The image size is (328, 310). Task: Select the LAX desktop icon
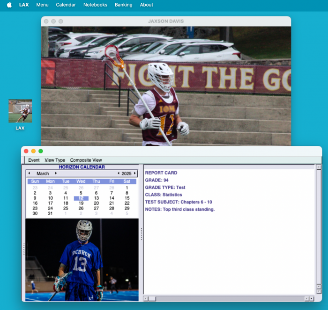tap(20, 111)
